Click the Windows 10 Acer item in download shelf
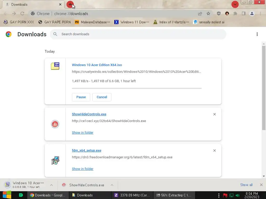This screenshot has height=199, width=266. (x=25, y=185)
